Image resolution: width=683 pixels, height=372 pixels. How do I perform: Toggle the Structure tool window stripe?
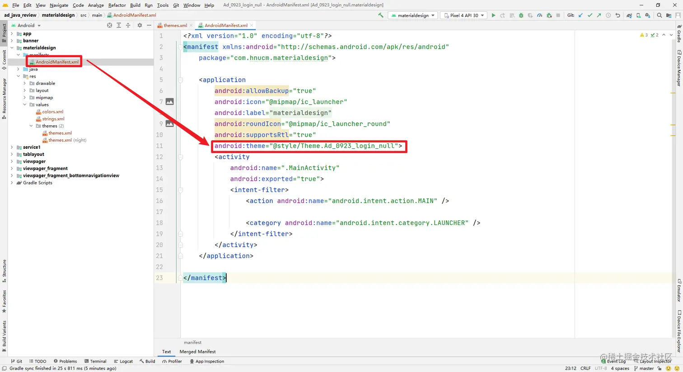click(x=4, y=271)
